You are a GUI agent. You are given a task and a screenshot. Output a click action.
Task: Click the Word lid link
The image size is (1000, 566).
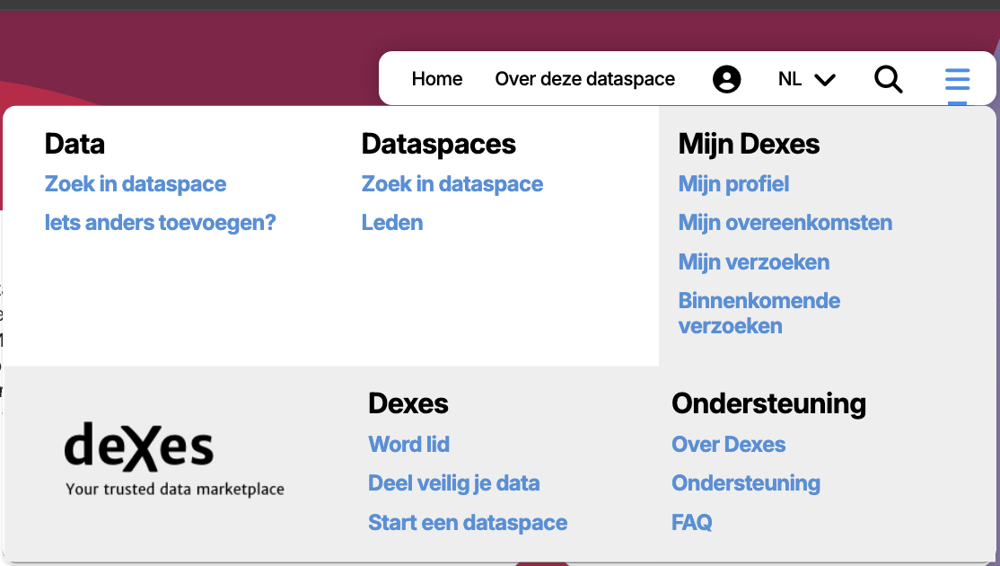pyautogui.click(x=408, y=445)
